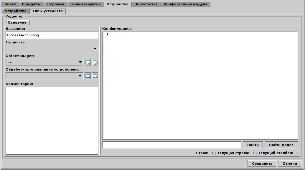Viewport: 305px width, 170px height.
Task: Click the Найти button
Action: tap(253, 145)
